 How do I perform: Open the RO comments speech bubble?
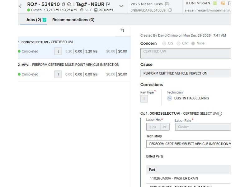(69, 4)
